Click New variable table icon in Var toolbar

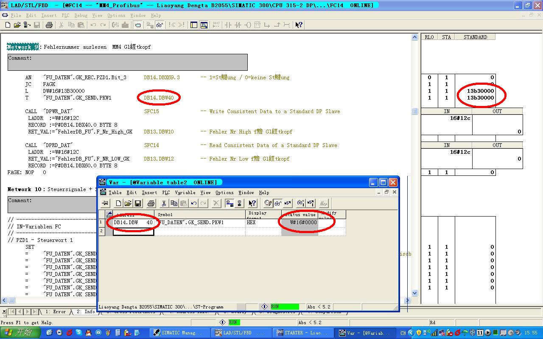coord(118,203)
